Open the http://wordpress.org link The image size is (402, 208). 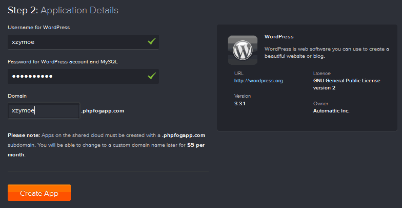(258, 81)
